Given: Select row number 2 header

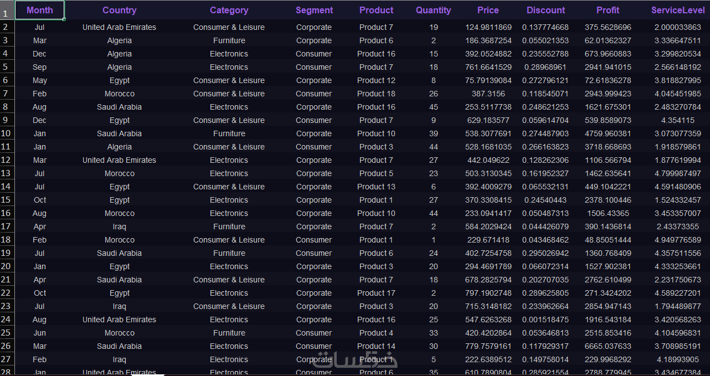Looking at the screenshot, I should tap(7, 27).
